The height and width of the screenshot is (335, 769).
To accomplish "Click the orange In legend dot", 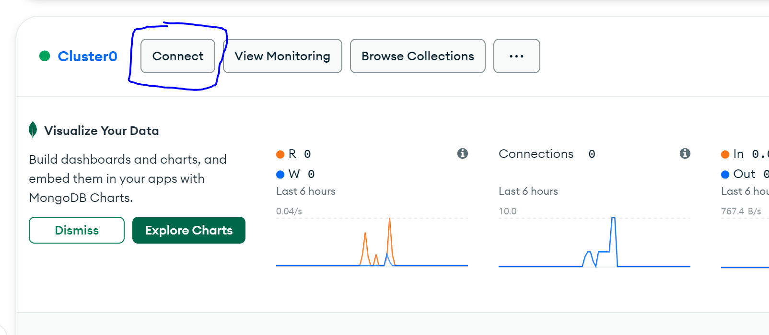I will click(x=725, y=154).
